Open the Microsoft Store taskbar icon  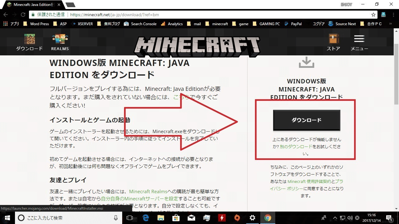[176, 218]
